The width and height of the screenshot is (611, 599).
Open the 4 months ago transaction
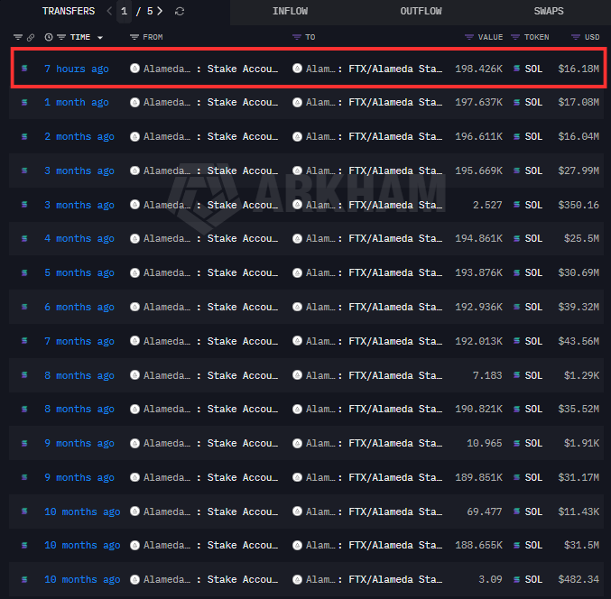79,238
